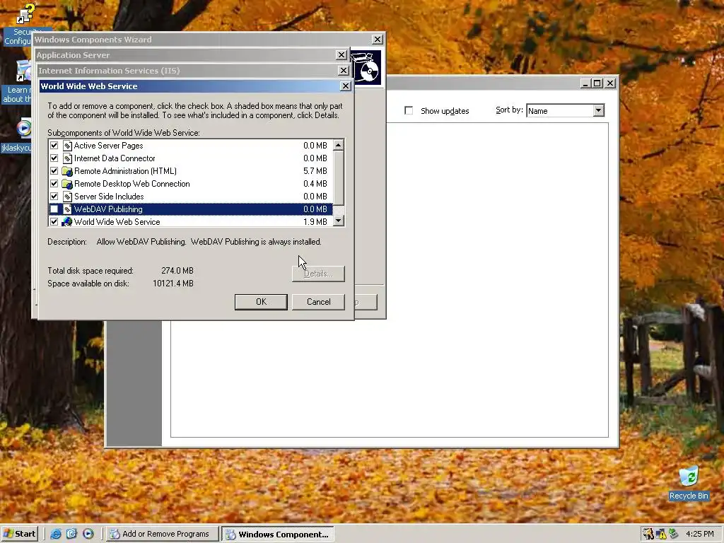Select the 'World Wide Web Service' row text
The width and height of the screenshot is (724, 543).
117,221
